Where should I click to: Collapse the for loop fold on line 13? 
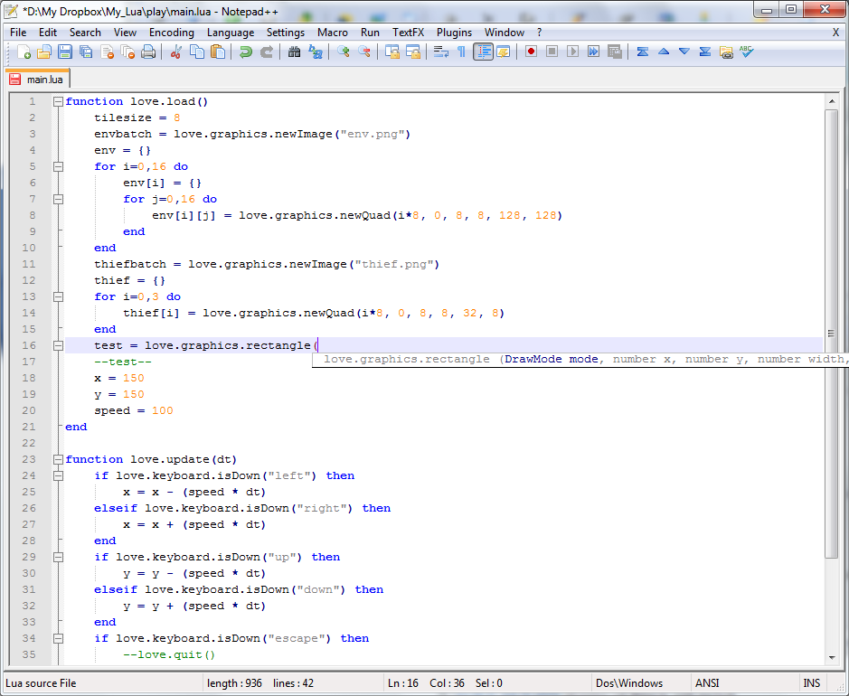(x=58, y=297)
